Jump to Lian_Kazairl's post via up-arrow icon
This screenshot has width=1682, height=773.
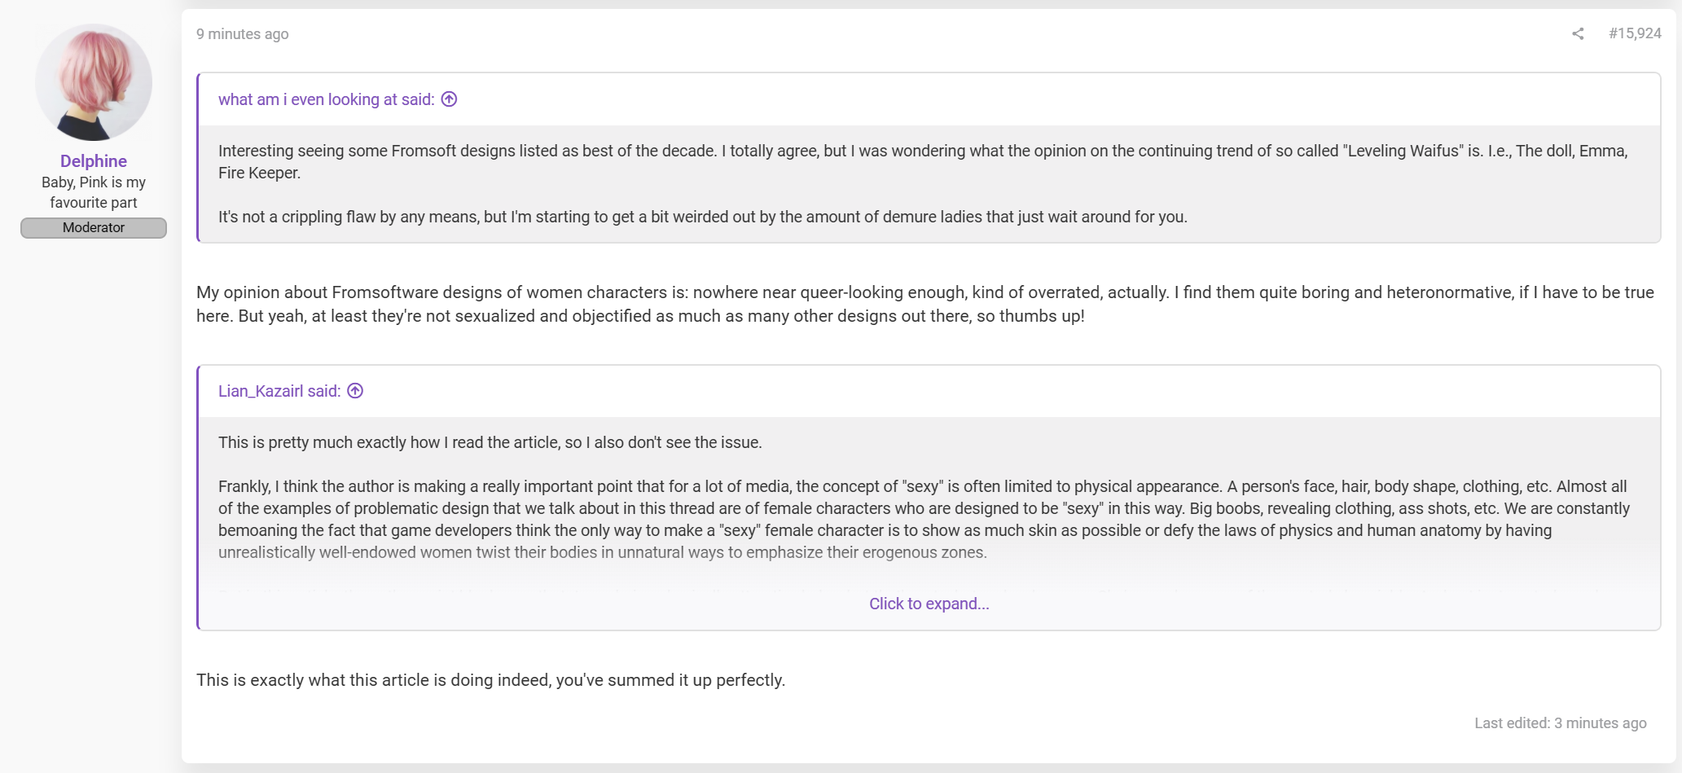[355, 391]
